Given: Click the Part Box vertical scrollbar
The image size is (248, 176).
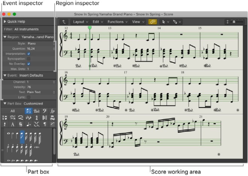Looking at the screenshot, I should tap(54, 141).
